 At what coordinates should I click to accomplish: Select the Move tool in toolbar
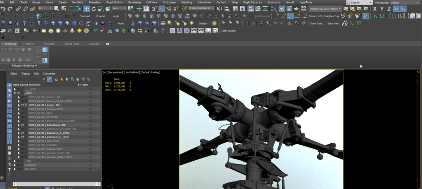[87, 9]
